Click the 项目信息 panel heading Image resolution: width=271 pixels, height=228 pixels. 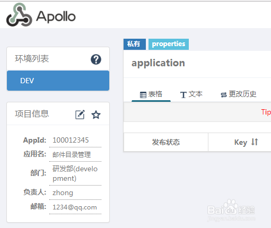click(32, 114)
